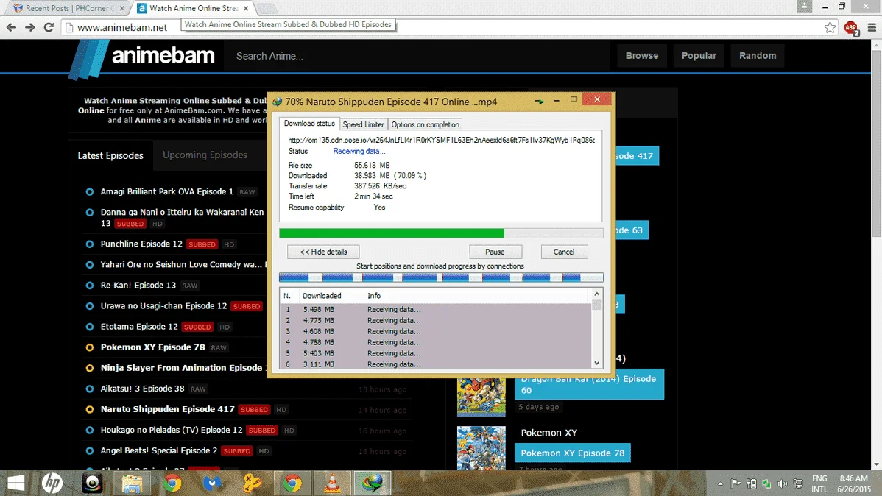Click the browser back arrow
This screenshot has height=496, width=882.
click(11, 27)
